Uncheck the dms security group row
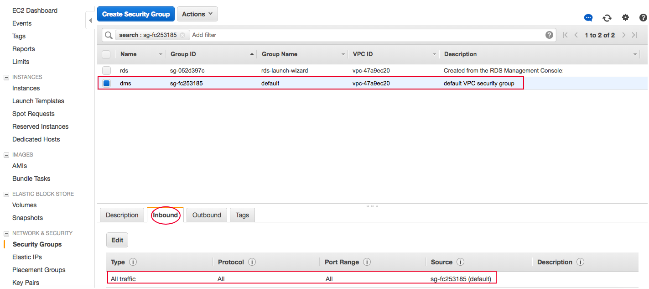The image size is (649, 289). tap(106, 83)
